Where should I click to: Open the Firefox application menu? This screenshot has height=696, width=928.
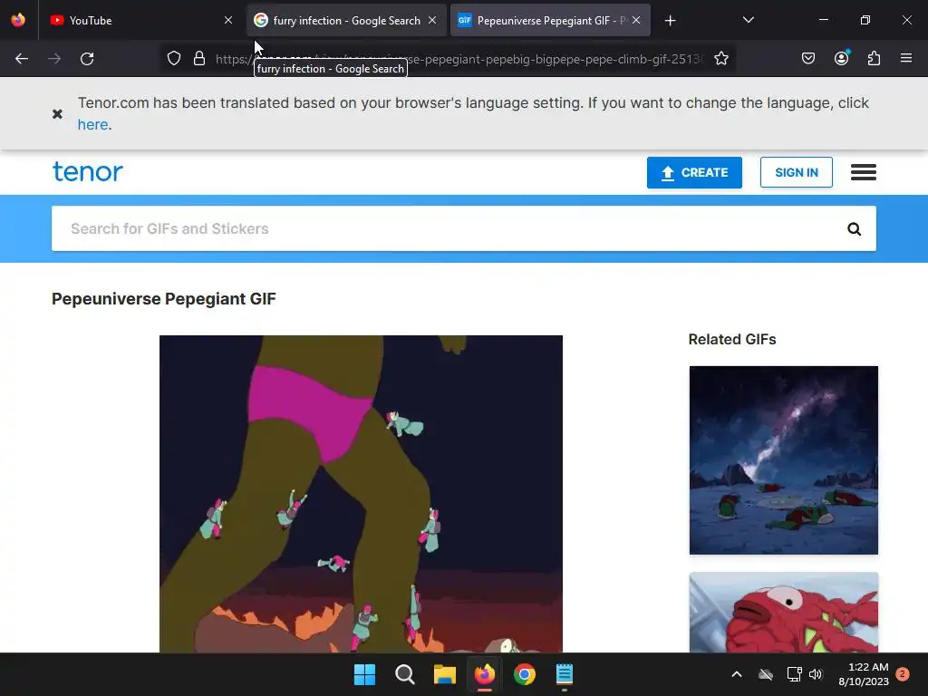pyautogui.click(x=906, y=58)
